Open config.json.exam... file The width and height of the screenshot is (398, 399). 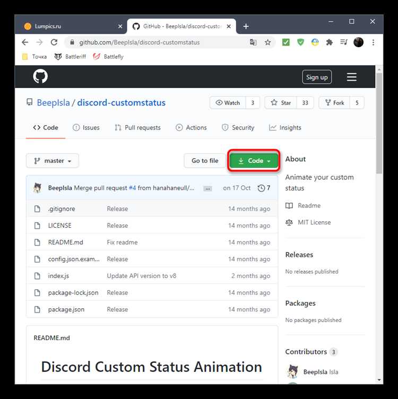coord(74,259)
